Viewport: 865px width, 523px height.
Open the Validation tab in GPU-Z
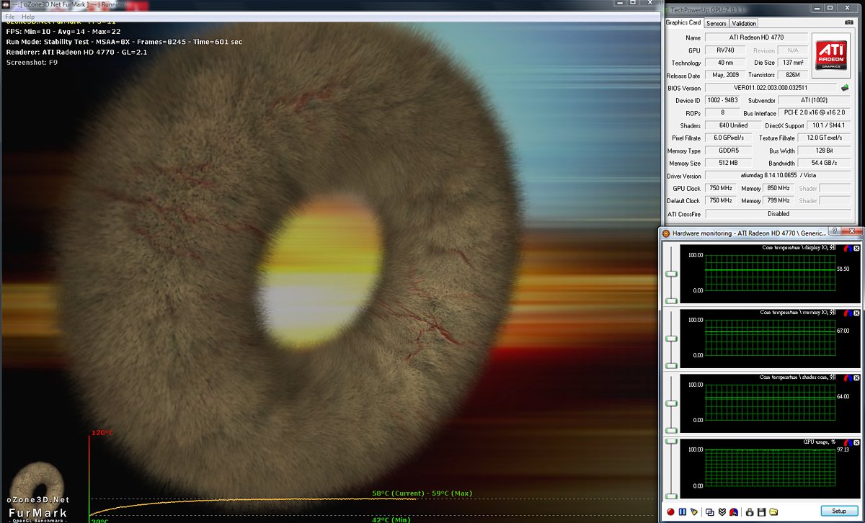(744, 24)
